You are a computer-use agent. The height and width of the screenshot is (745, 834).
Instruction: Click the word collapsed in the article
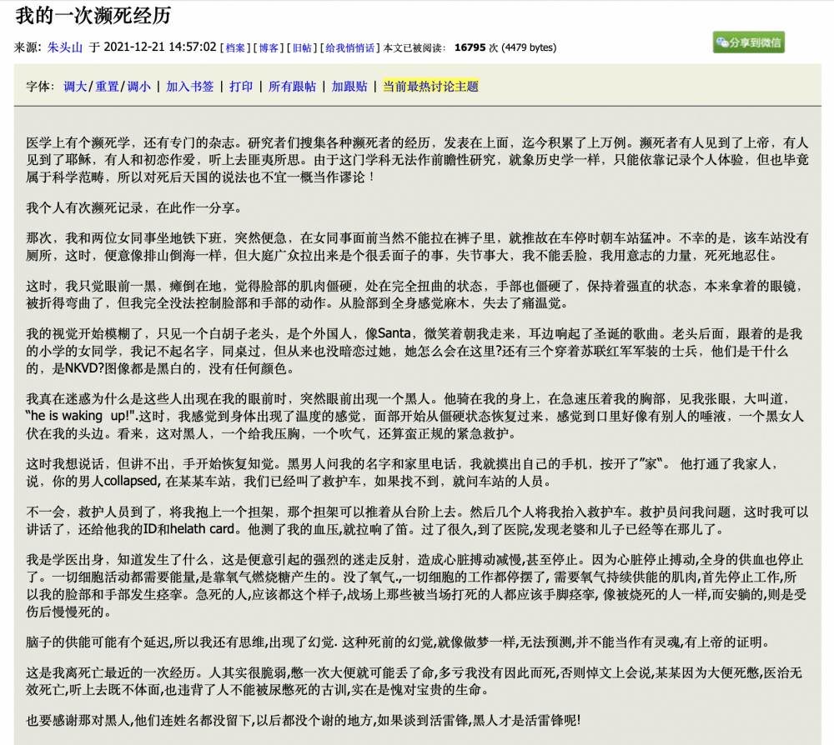(131, 481)
